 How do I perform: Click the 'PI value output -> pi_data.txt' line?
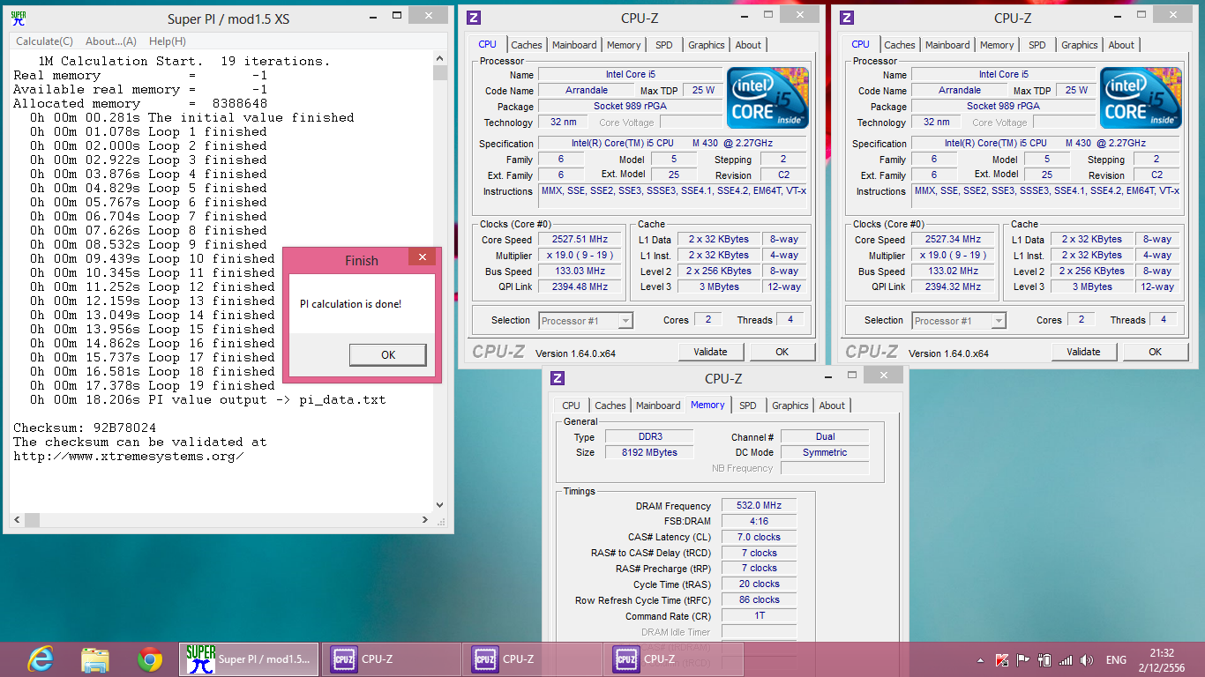[208, 400]
